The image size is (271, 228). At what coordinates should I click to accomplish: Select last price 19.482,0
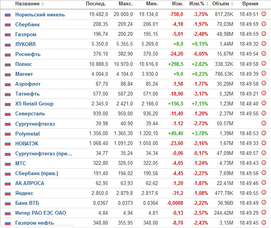[98, 14]
